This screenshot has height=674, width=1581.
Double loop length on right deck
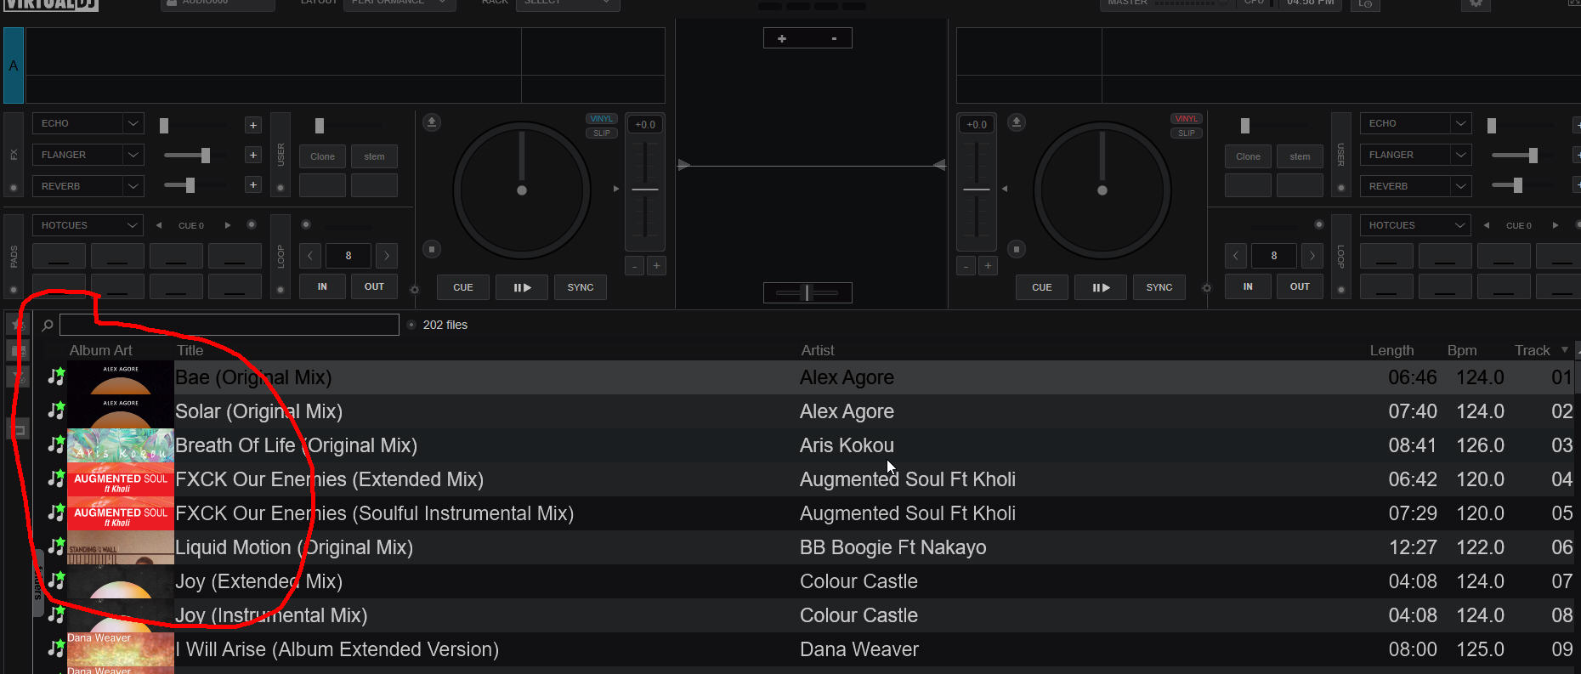[x=1312, y=256]
